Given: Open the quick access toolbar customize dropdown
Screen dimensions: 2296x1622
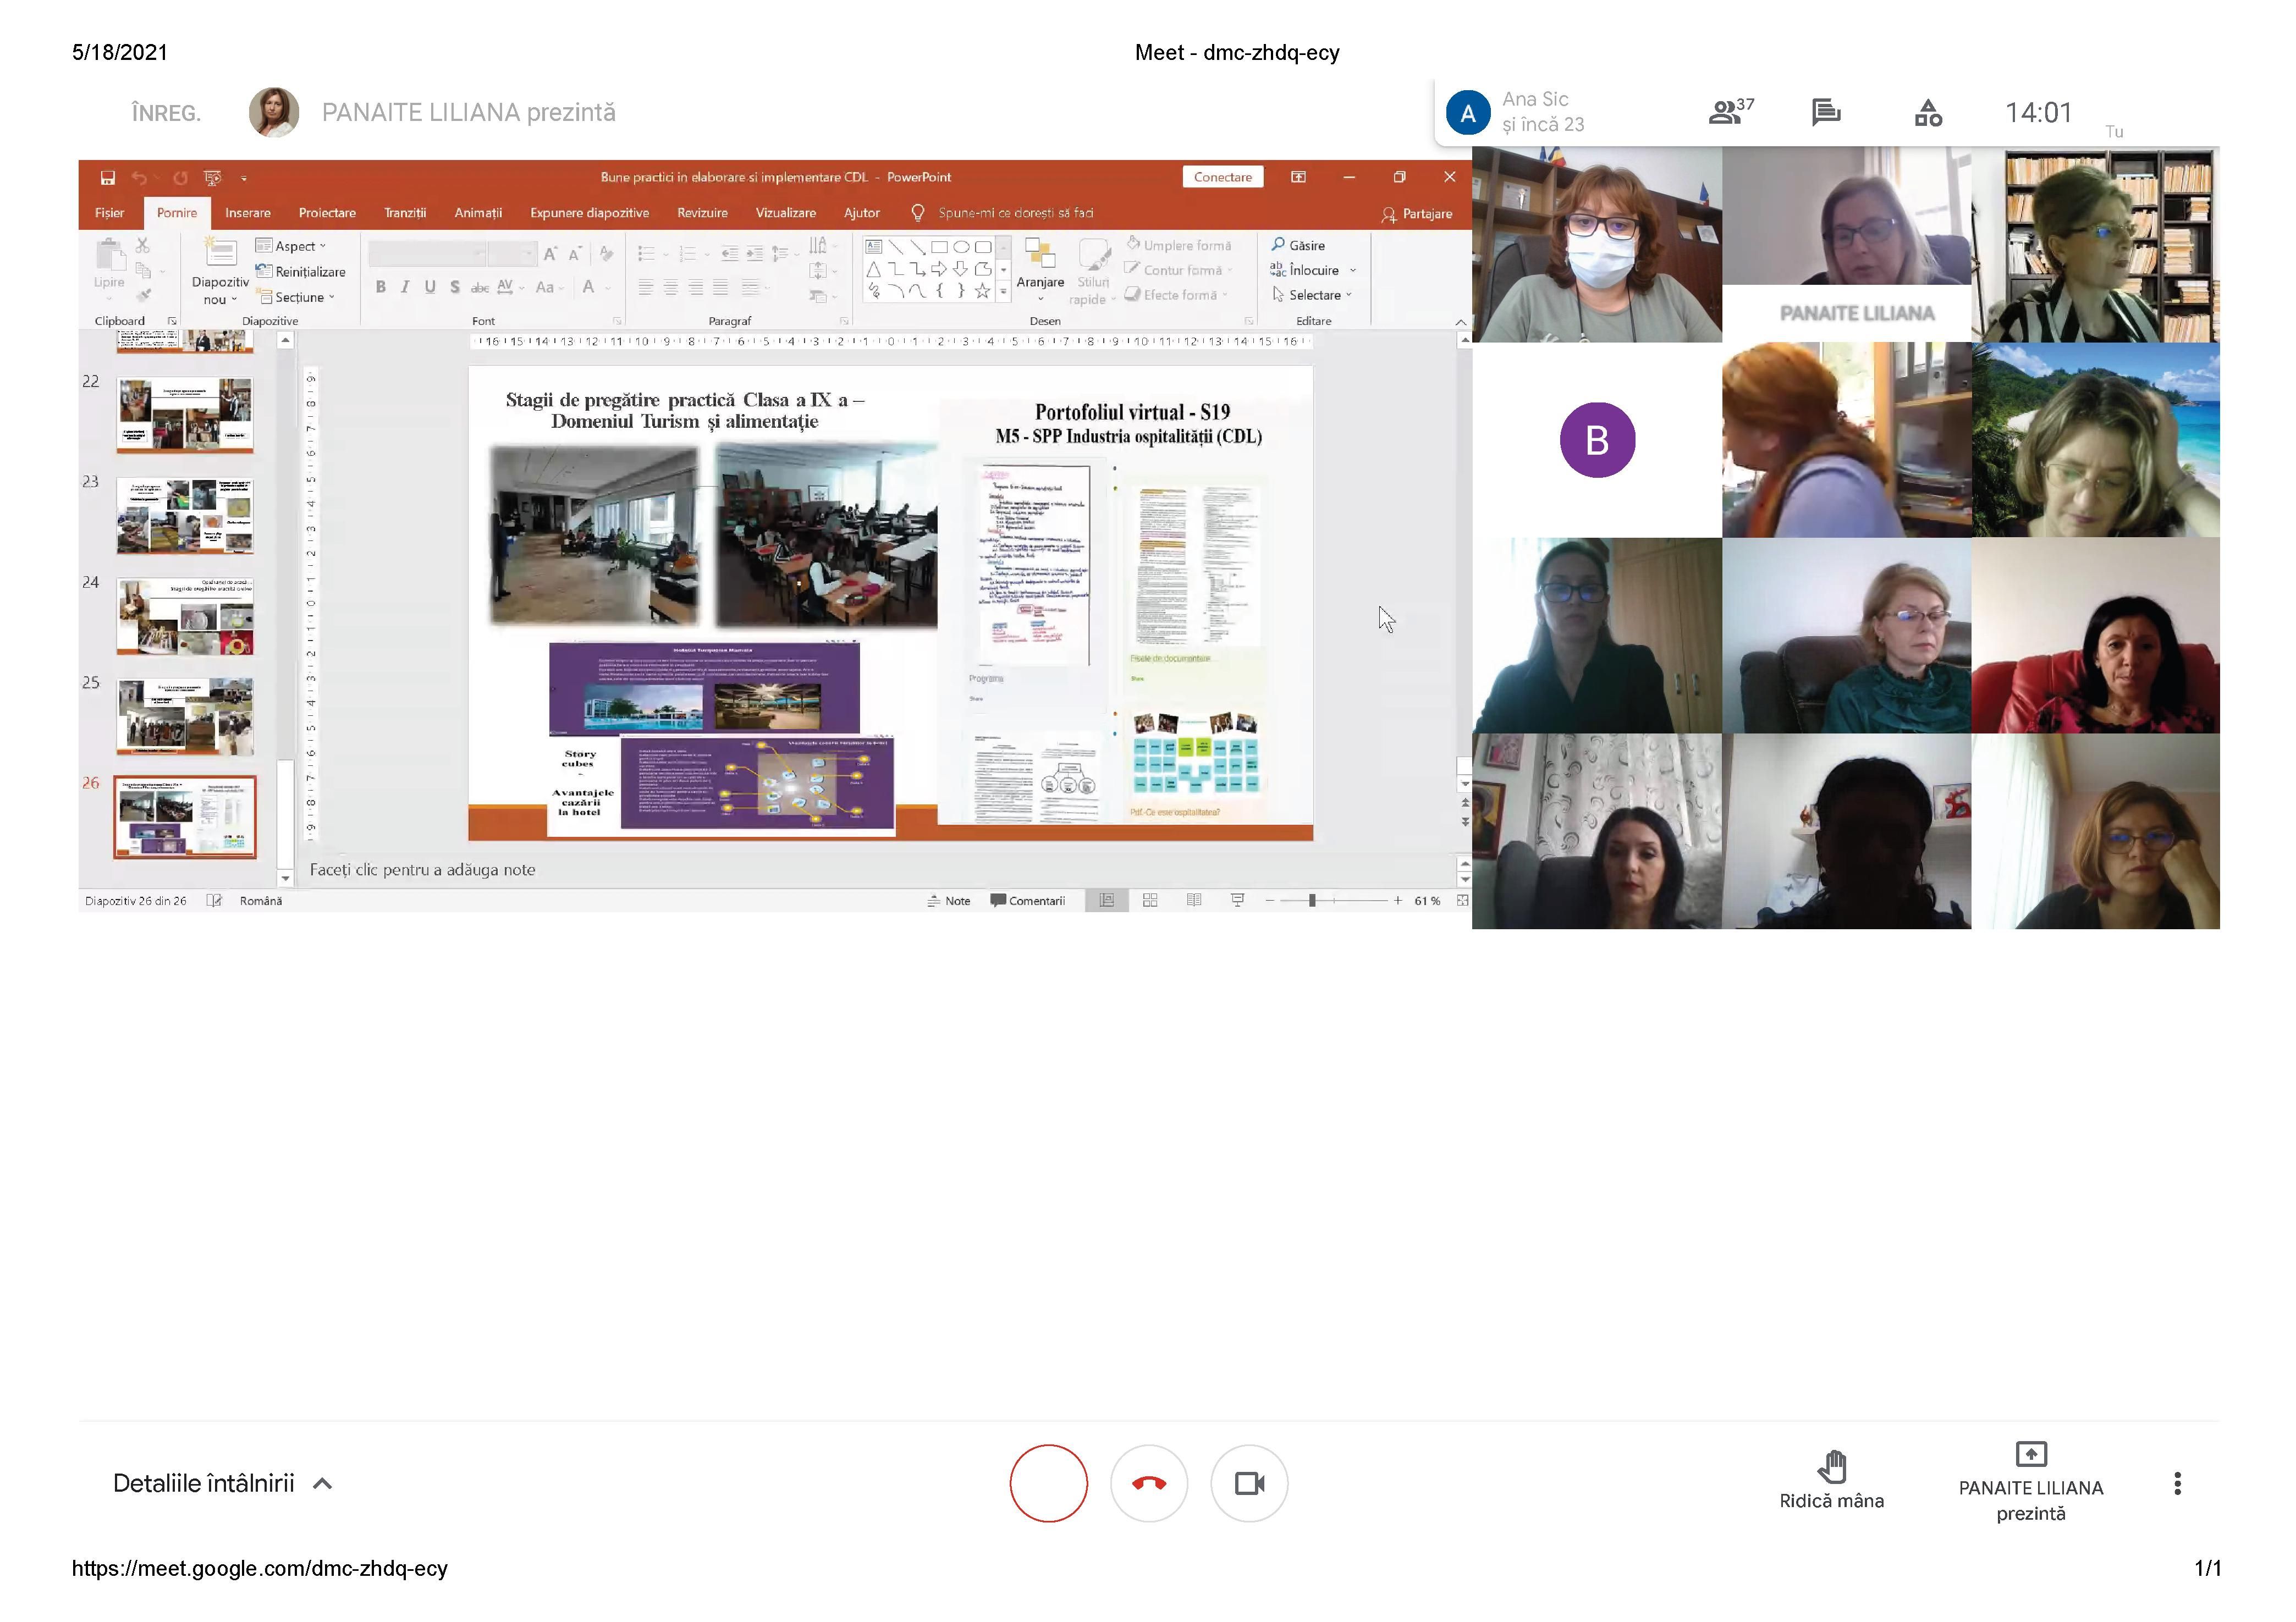Looking at the screenshot, I should (243, 178).
